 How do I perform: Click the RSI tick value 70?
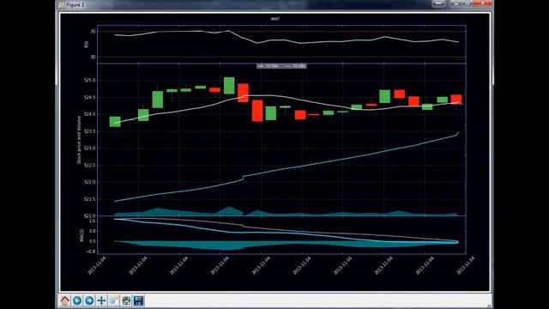(93, 32)
